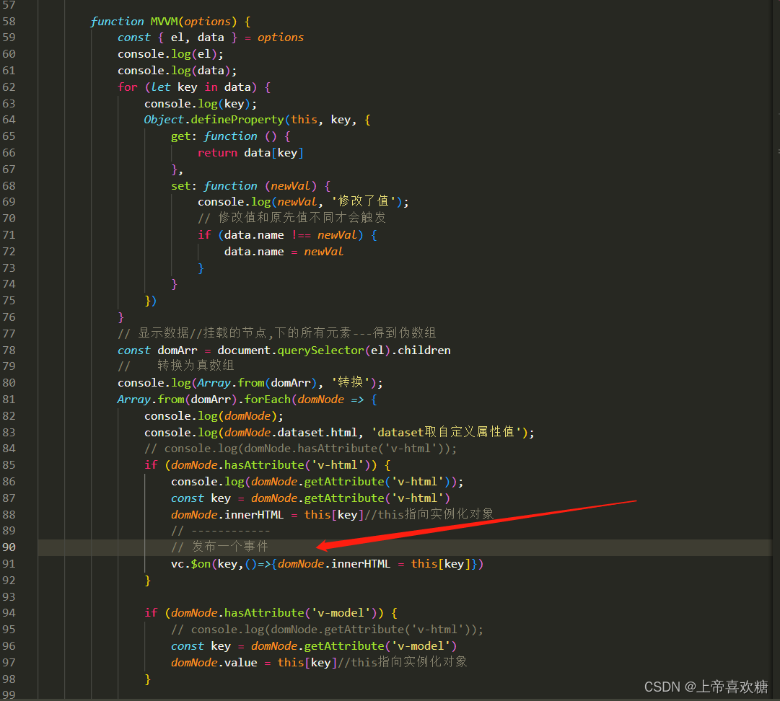Screen dimensions: 780x701
Task: Click 'console.log(el);' on line 60
Action: click(170, 54)
